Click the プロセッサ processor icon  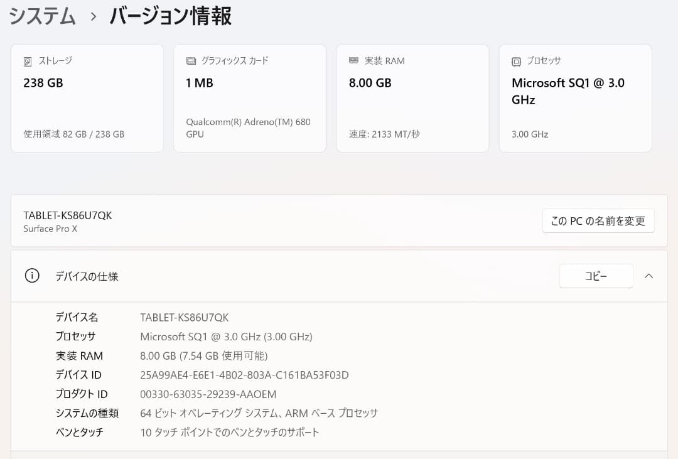(515, 61)
